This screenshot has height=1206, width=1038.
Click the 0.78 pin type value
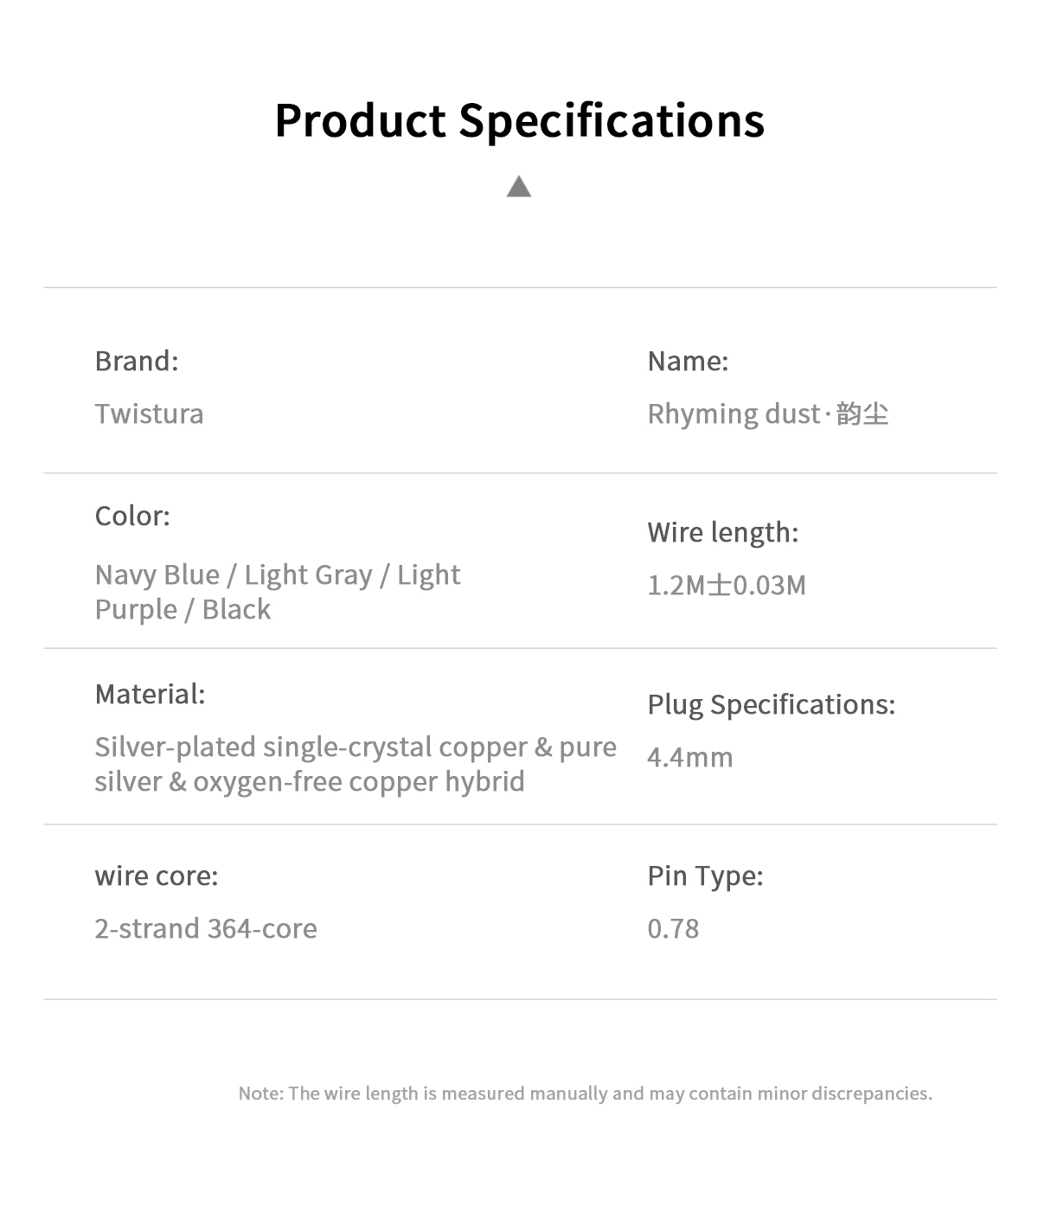[x=673, y=929]
